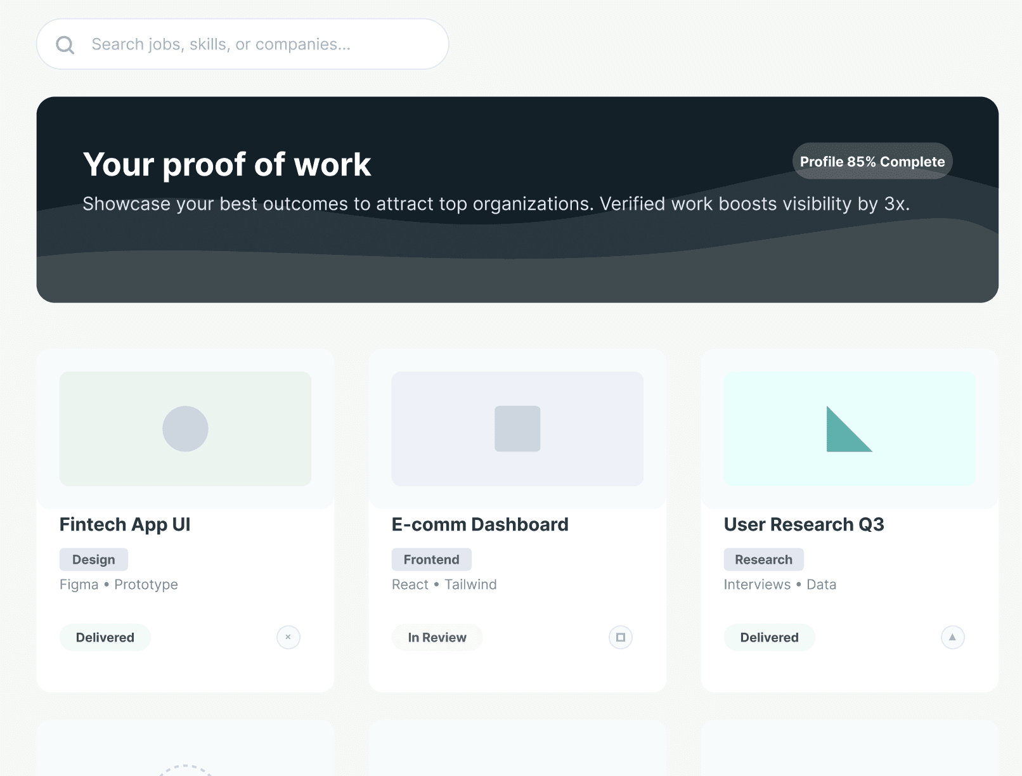Click the 'Your proof of work' heading
The height and width of the screenshot is (776, 1022).
[x=227, y=165]
